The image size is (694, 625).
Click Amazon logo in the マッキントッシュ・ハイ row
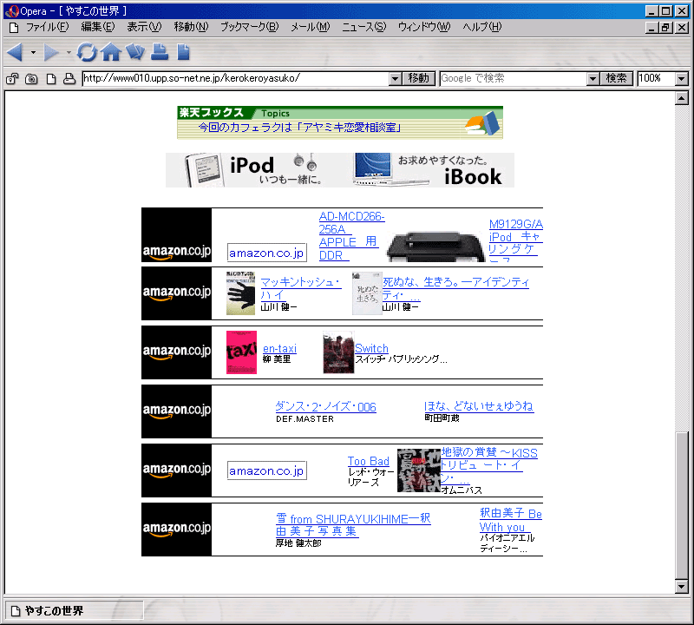(x=177, y=293)
